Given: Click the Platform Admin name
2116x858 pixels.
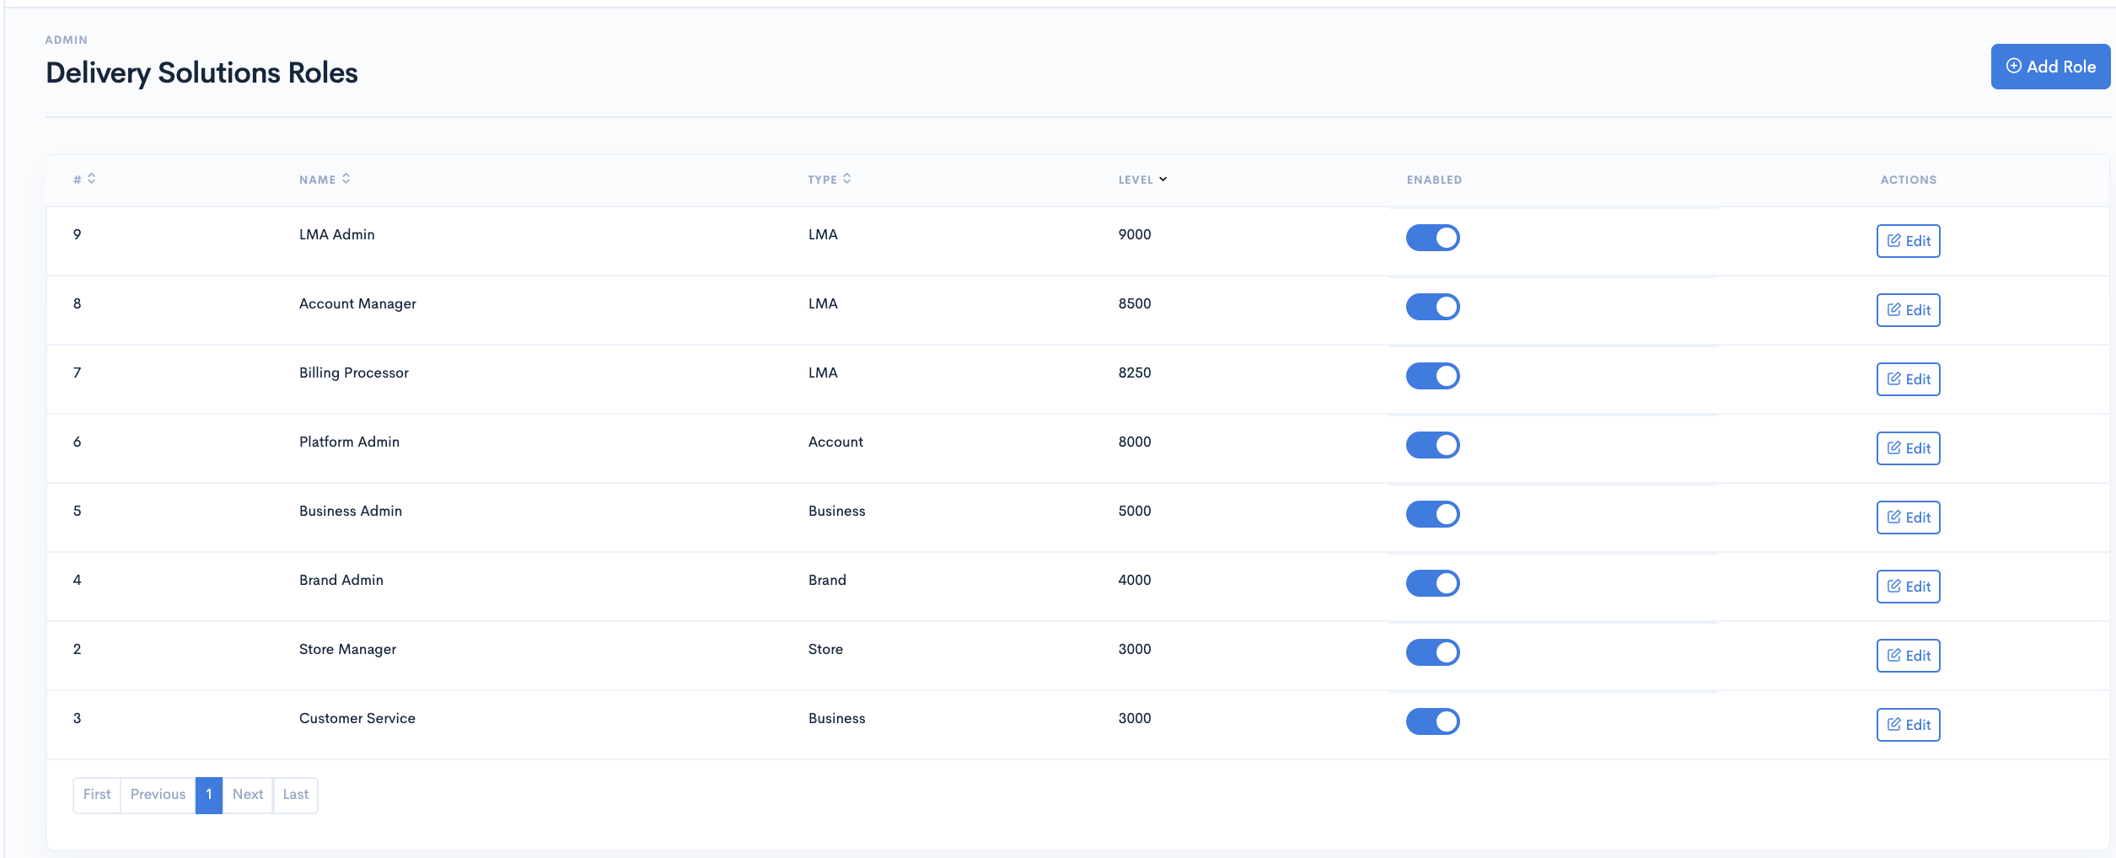Looking at the screenshot, I should tap(349, 442).
